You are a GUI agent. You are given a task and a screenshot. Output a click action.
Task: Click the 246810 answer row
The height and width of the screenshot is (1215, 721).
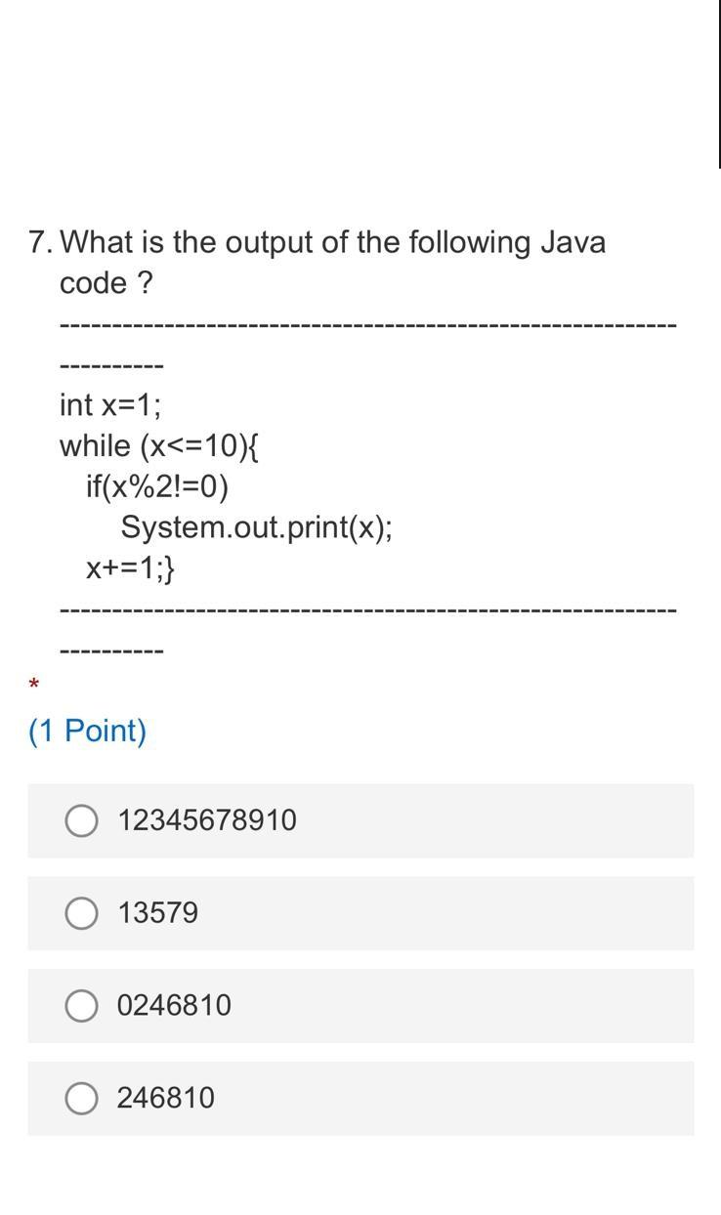[360, 1097]
